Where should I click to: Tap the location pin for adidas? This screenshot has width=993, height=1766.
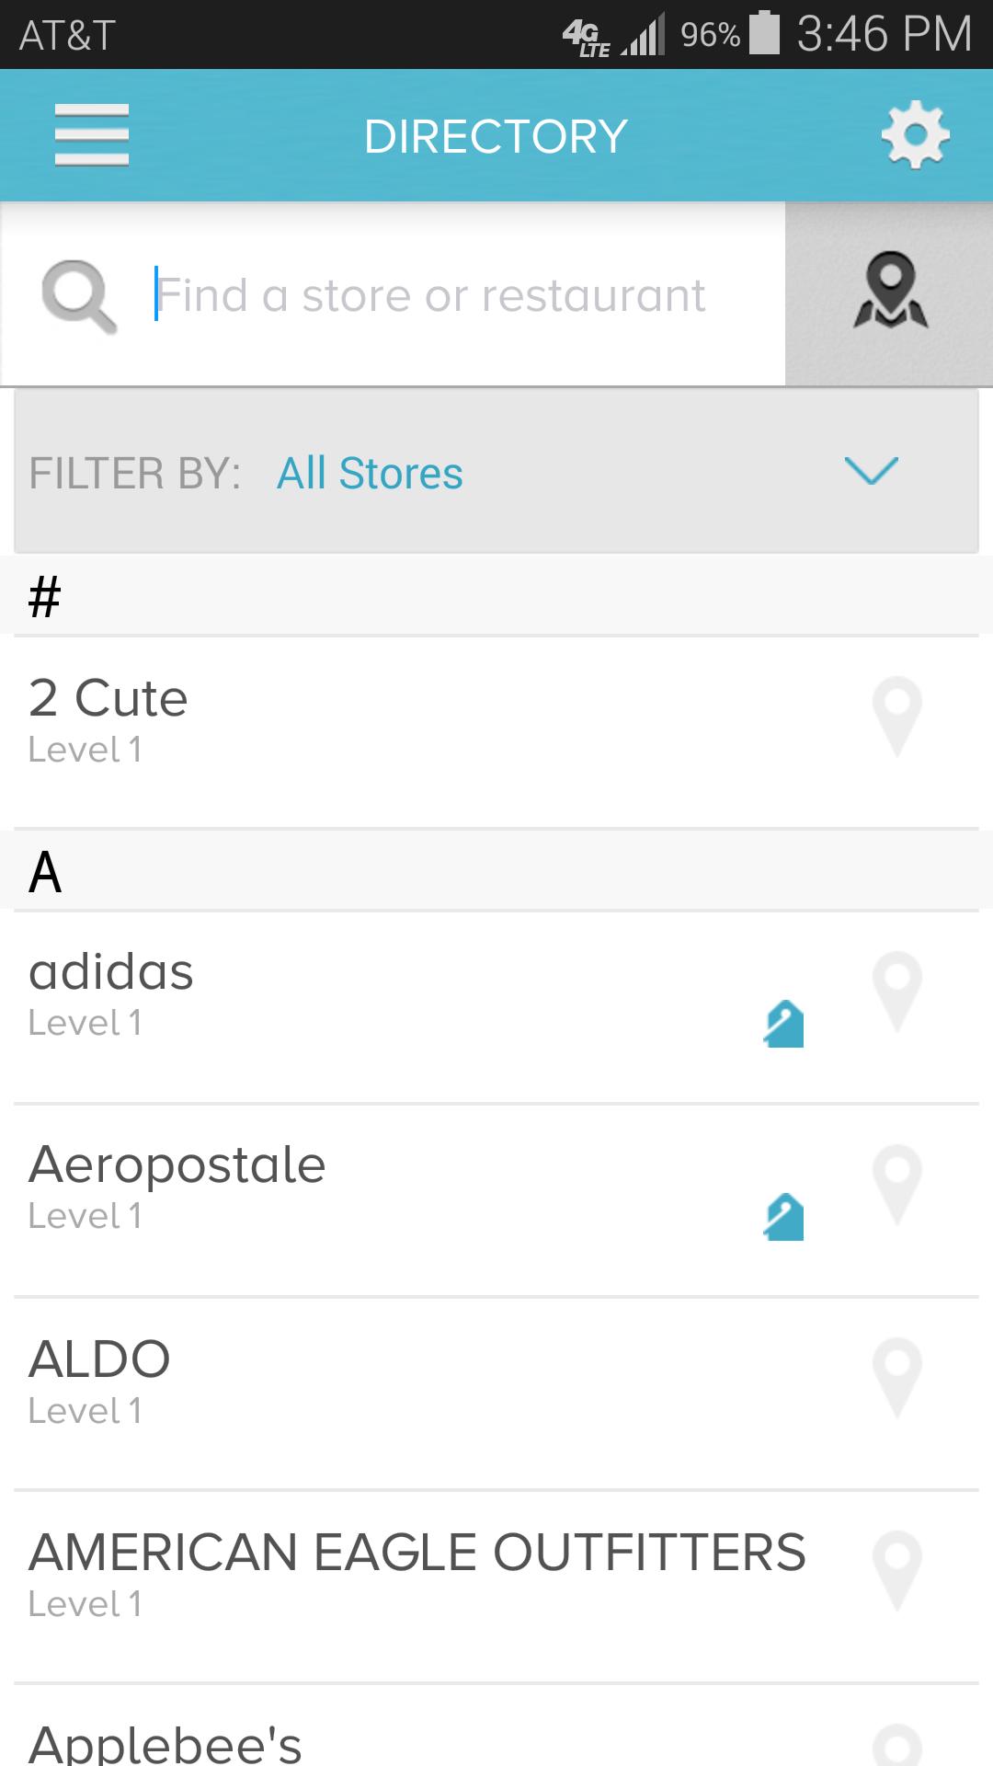pyautogui.click(x=896, y=992)
